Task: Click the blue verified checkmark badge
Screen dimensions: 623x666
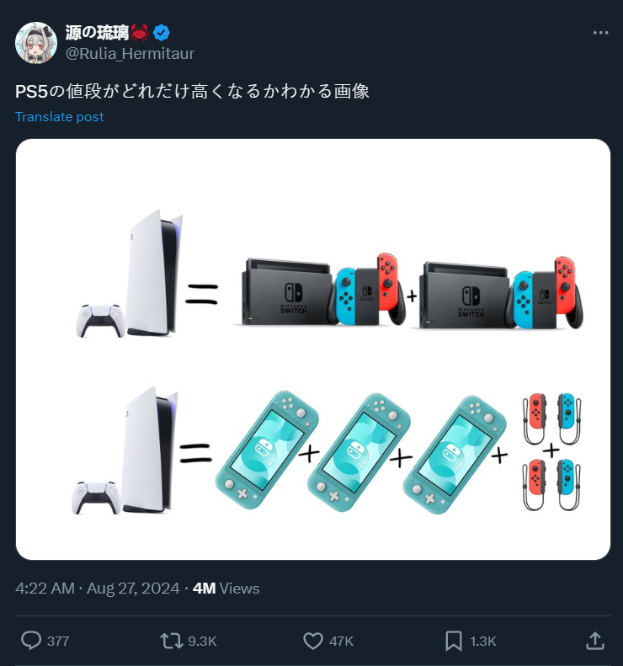Action: coord(162,33)
